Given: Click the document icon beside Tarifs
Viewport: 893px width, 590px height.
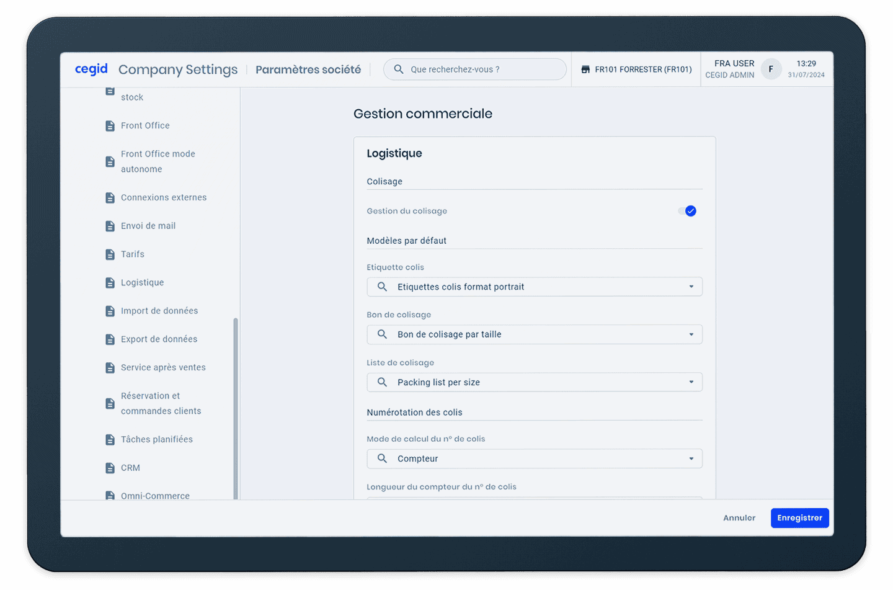Looking at the screenshot, I should pos(110,254).
